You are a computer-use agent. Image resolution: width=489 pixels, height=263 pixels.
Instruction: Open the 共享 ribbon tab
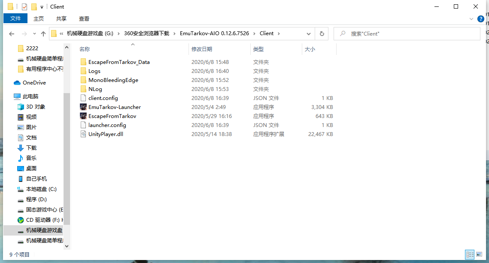[61, 19]
